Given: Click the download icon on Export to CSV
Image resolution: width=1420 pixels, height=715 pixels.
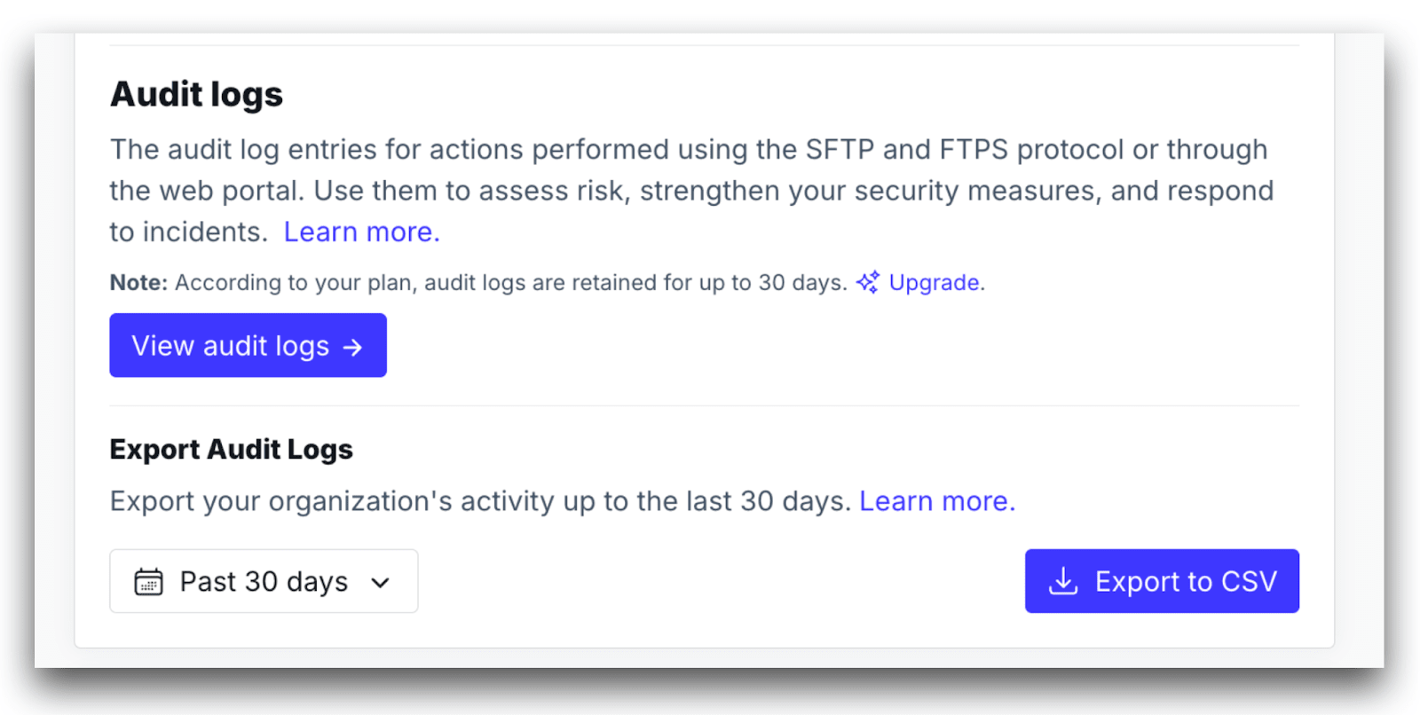Looking at the screenshot, I should [x=1062, y=581].
